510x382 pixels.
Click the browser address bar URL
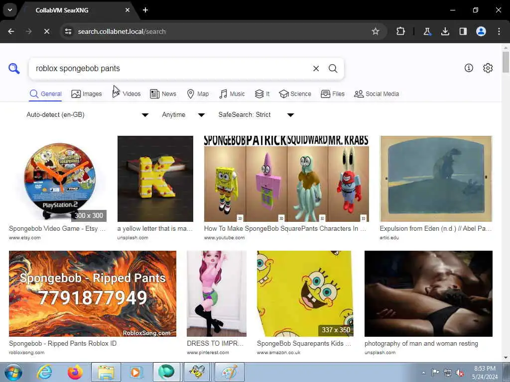pos(122,31)
